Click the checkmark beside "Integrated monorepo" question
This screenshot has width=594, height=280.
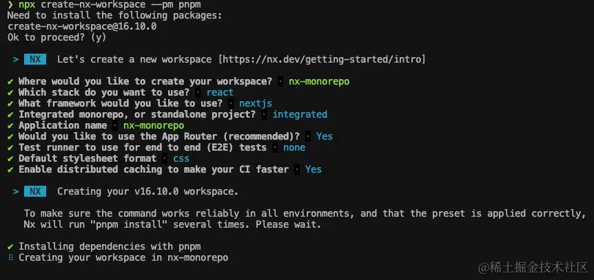(10, 114)
